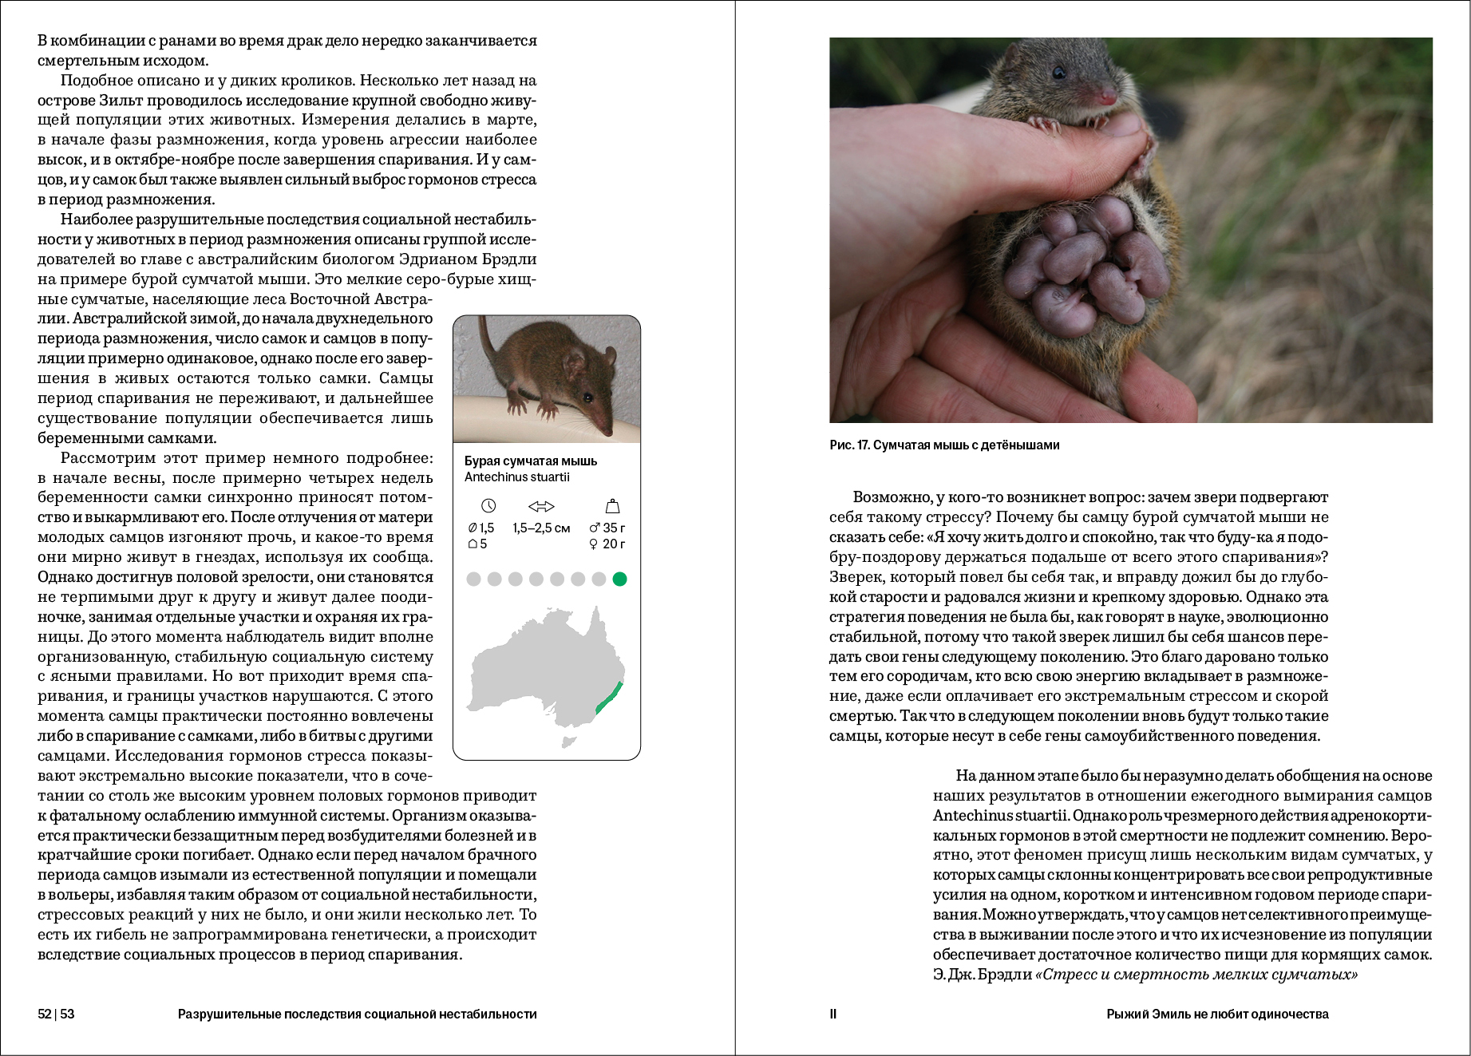Click the Latin name Antechinus stuartii in card

pos(516,477)
